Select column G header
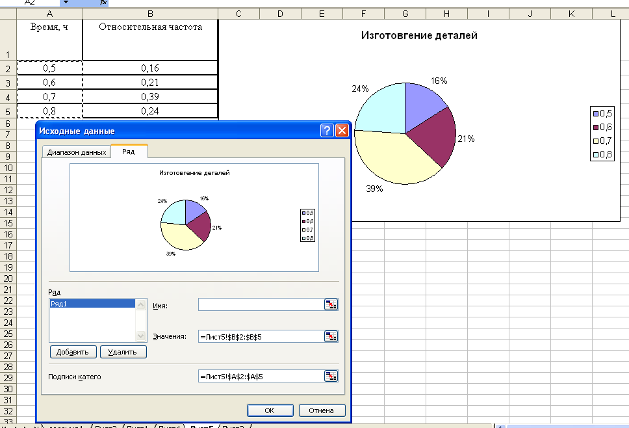 click(x=405, y=14)
